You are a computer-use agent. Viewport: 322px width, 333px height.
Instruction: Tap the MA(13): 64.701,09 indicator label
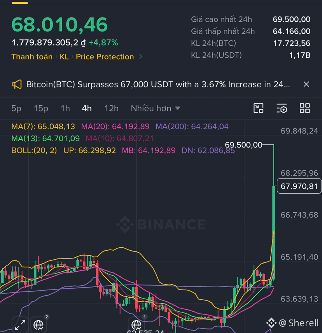coord(45,139)
